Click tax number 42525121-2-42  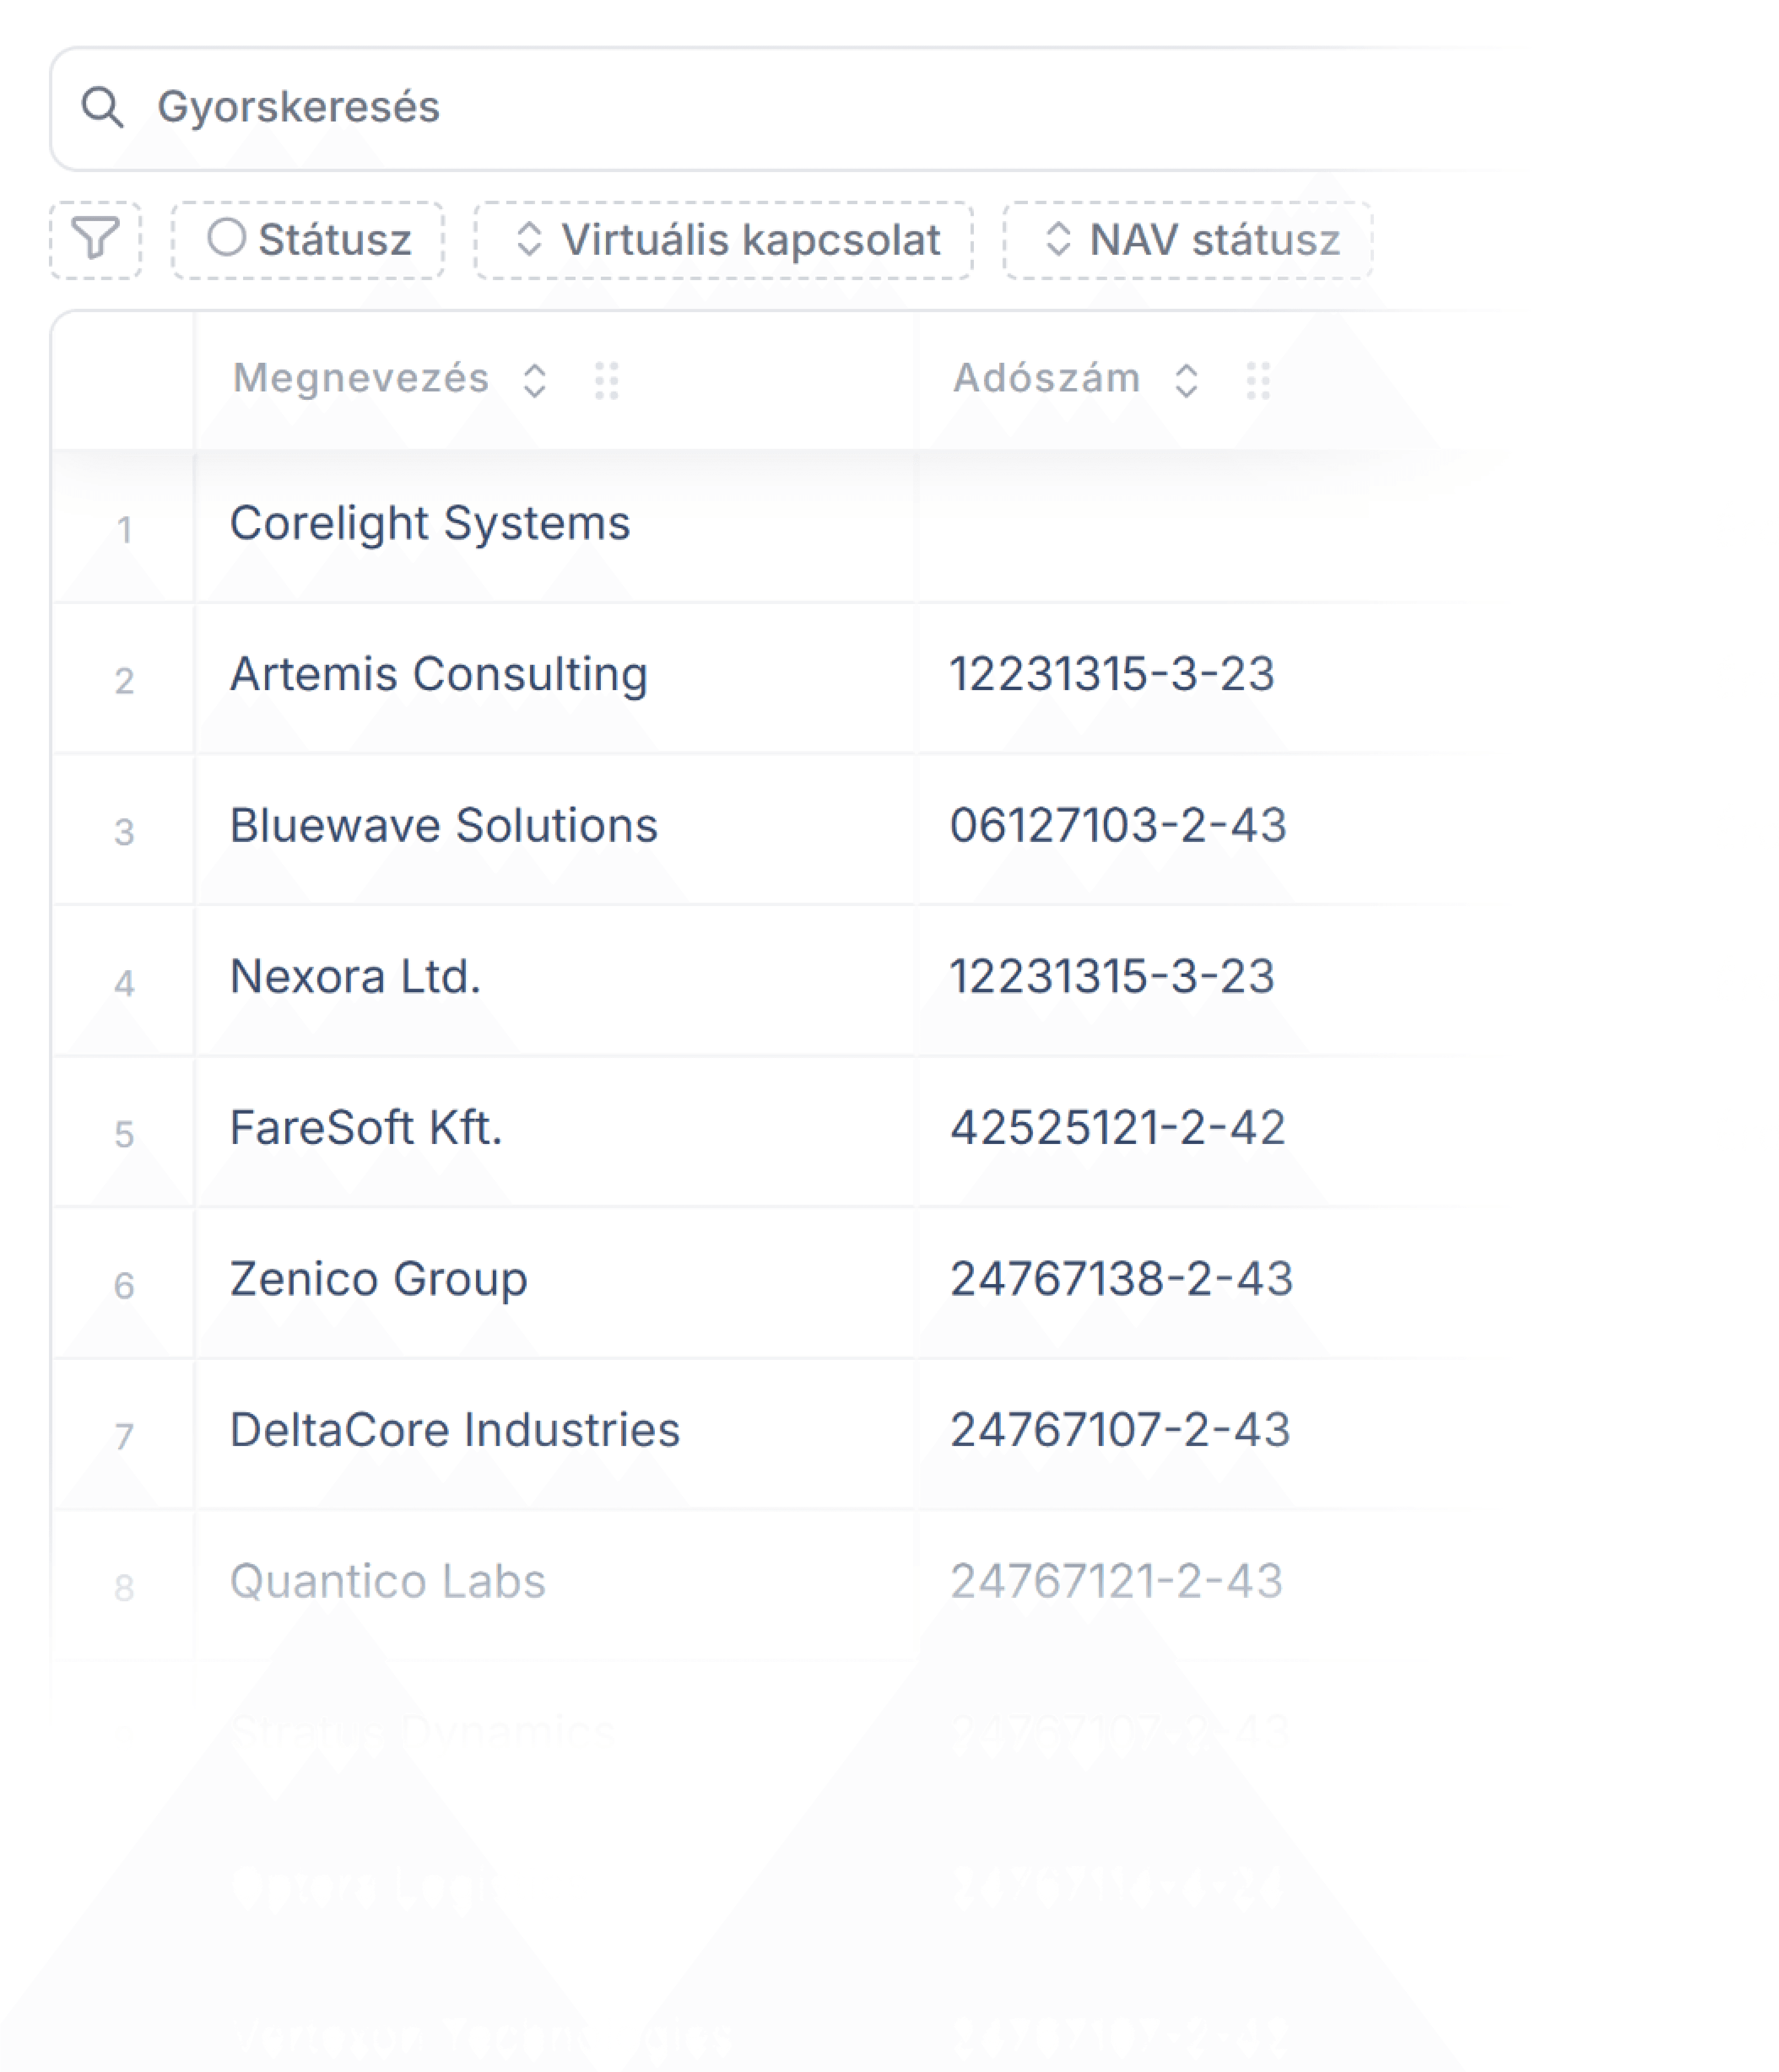tap(1117, 1128)
